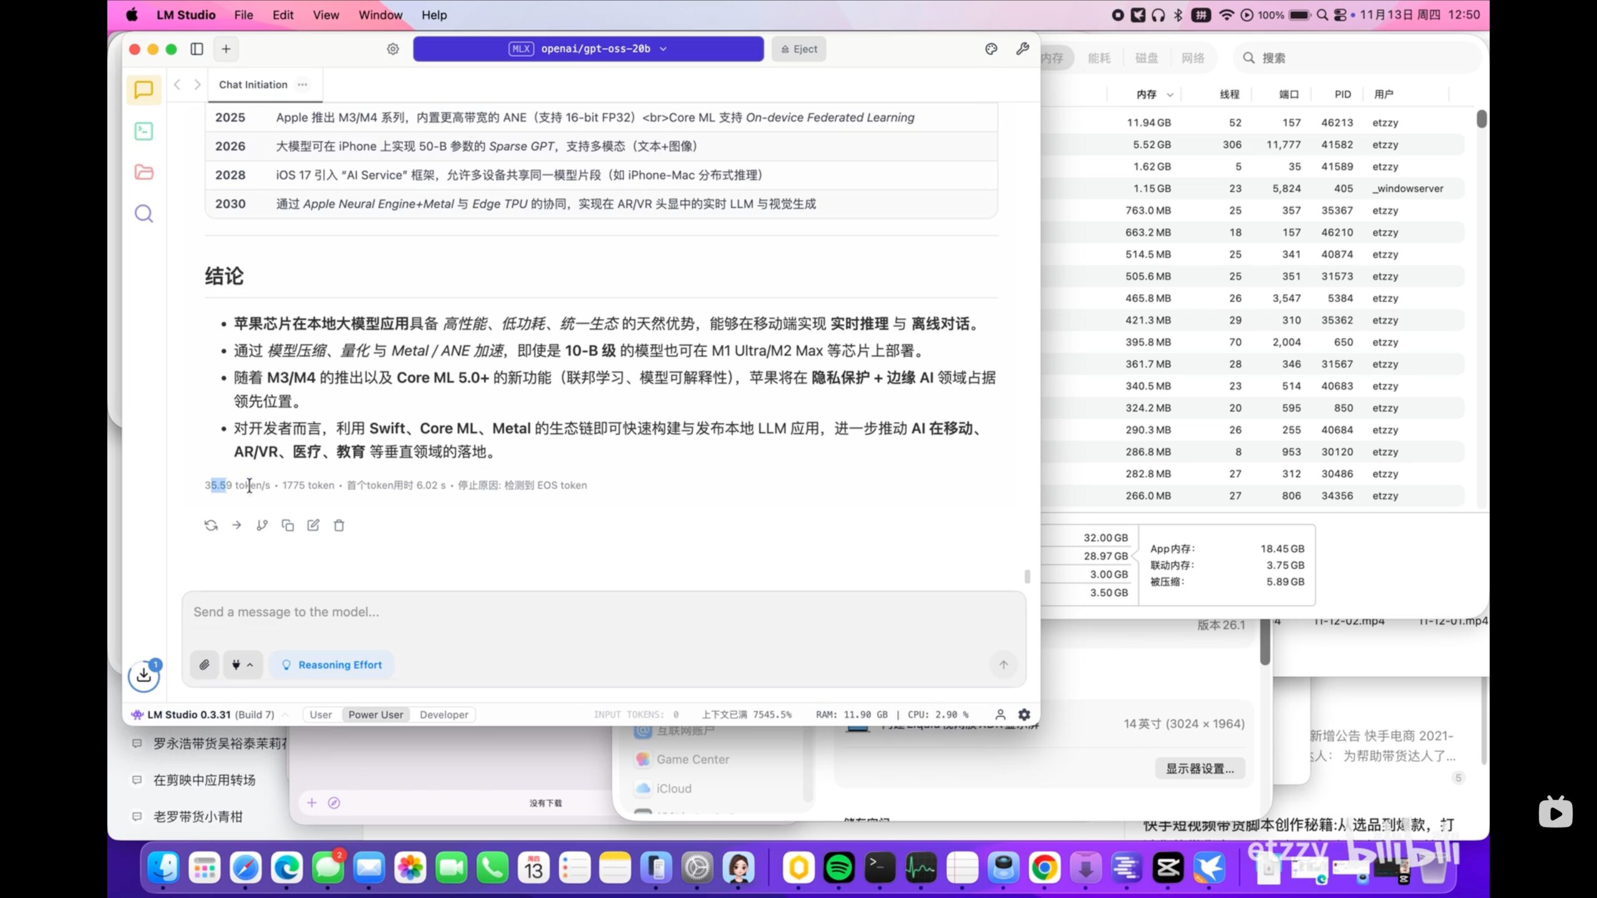Switch to Developer mode
This screenshot has width=1597, height=898.
443,714
